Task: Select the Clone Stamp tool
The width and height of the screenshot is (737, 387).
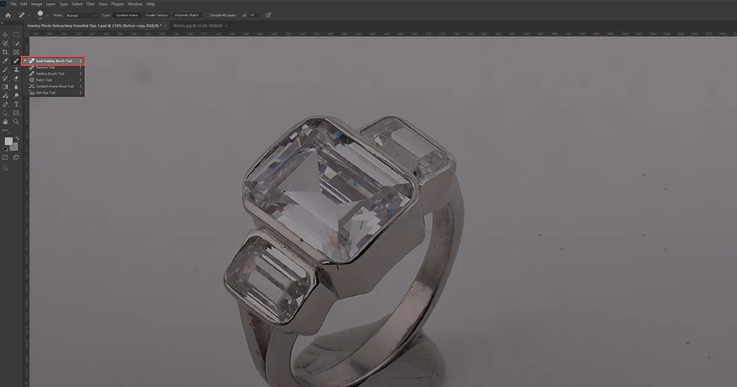Action: [x=17, y=70]
